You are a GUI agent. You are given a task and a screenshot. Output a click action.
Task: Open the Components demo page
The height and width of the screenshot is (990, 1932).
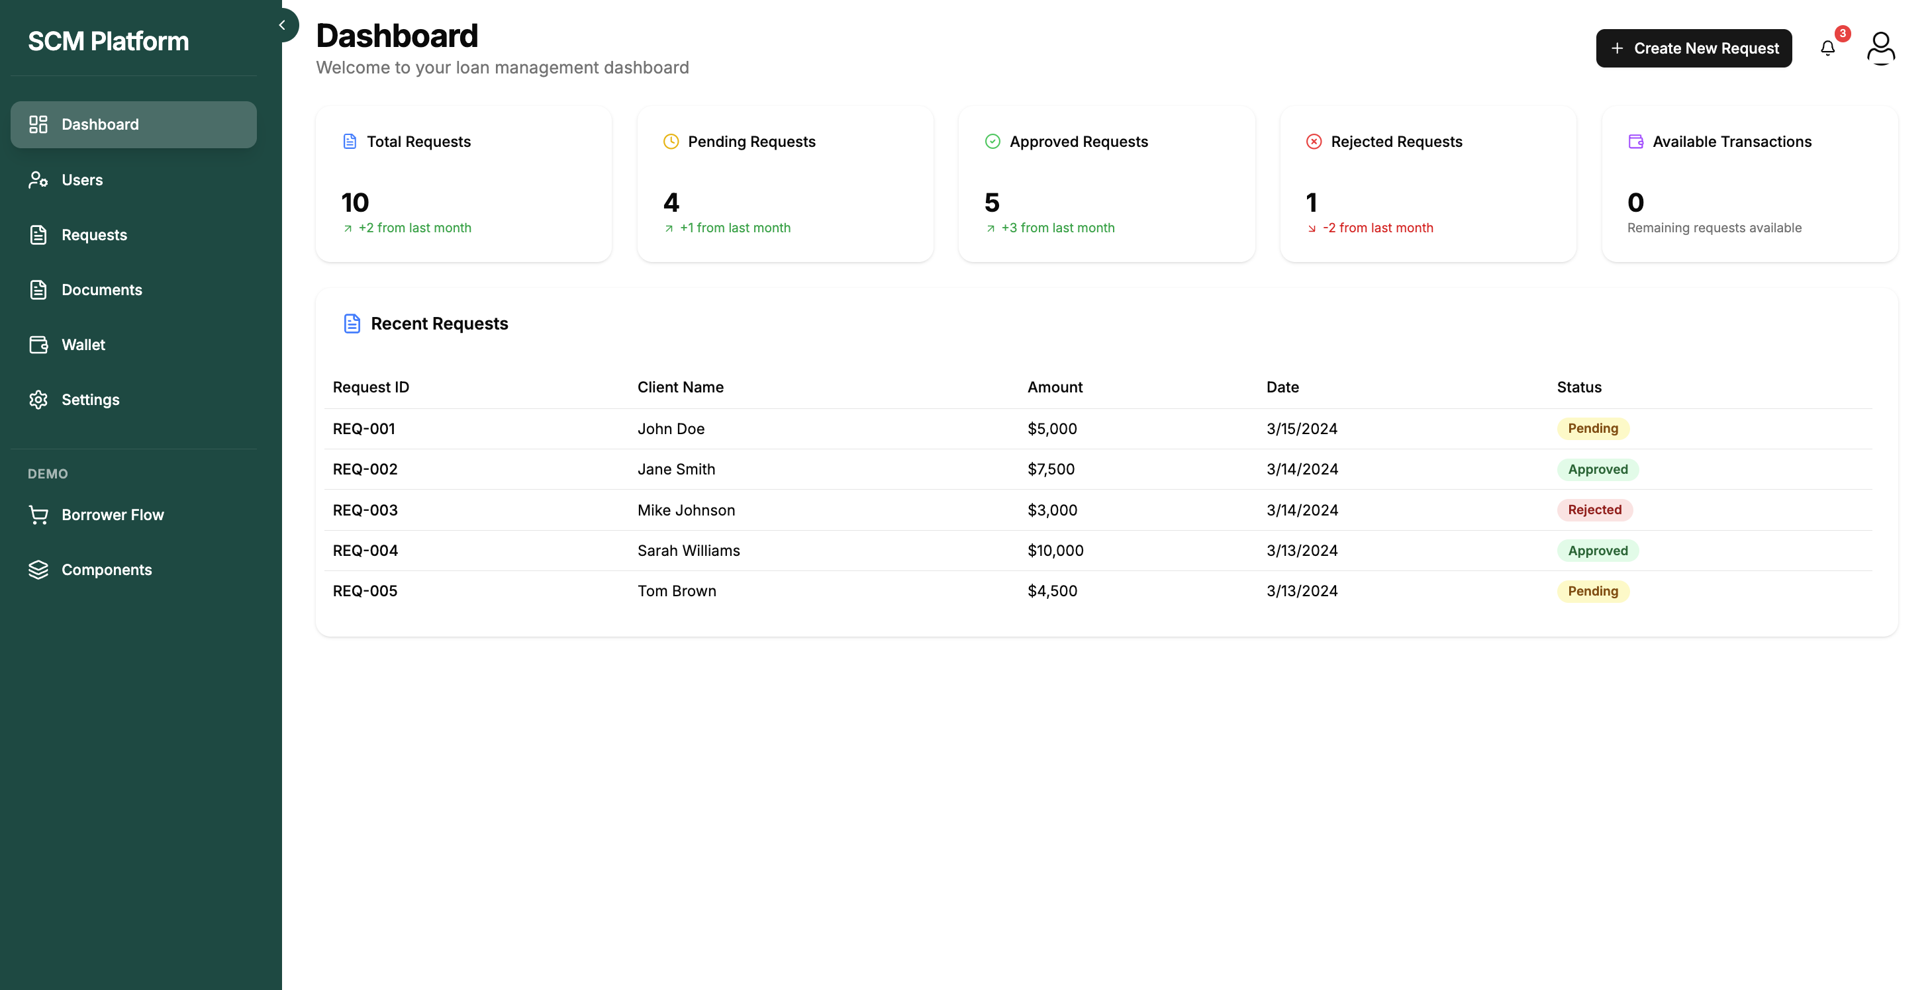(134, 570)
